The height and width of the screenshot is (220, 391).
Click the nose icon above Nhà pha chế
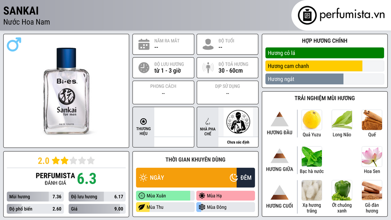click(207, 121)
